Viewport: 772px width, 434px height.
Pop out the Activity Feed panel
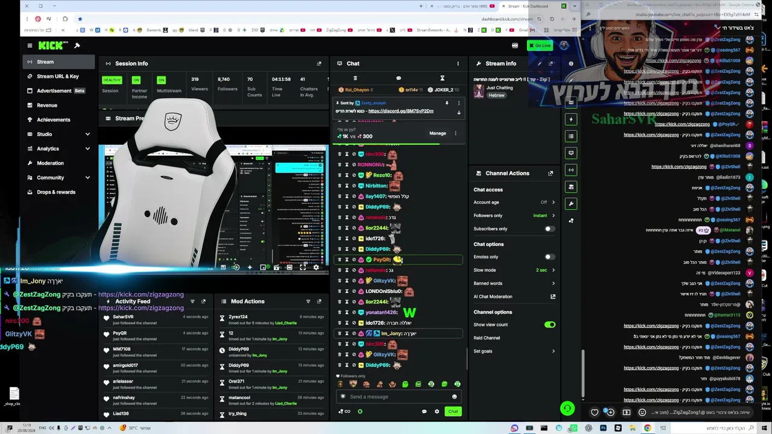click(x=203, y=301)
